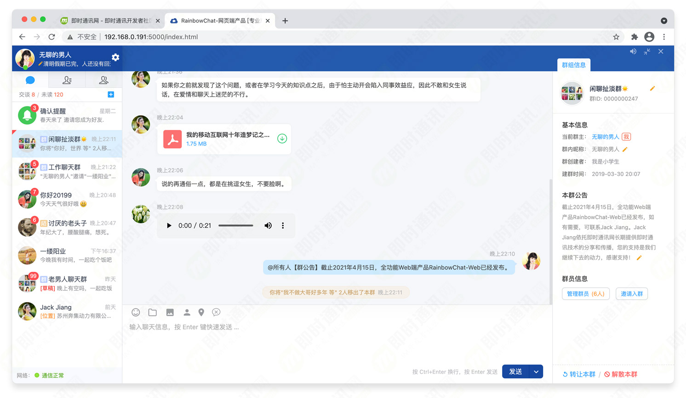
Task: Open chat with 讨厌的老头子
Action: [67, 227]
